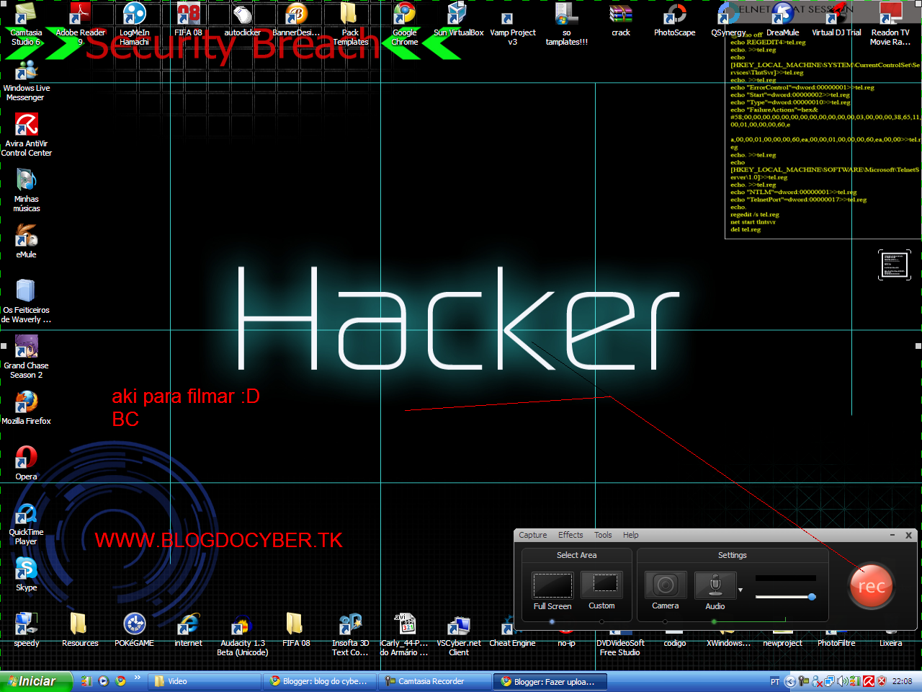This screenshot has width=922, height=692.
Task: Launch Skype desktop shortcut
Action: (x=26, y=574)
